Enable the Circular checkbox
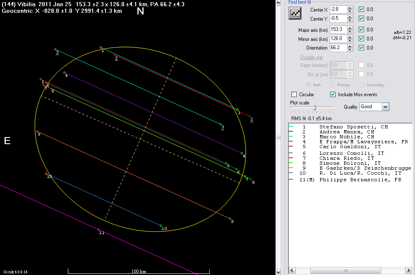The image size is (415, 275). tap(294, 95)
